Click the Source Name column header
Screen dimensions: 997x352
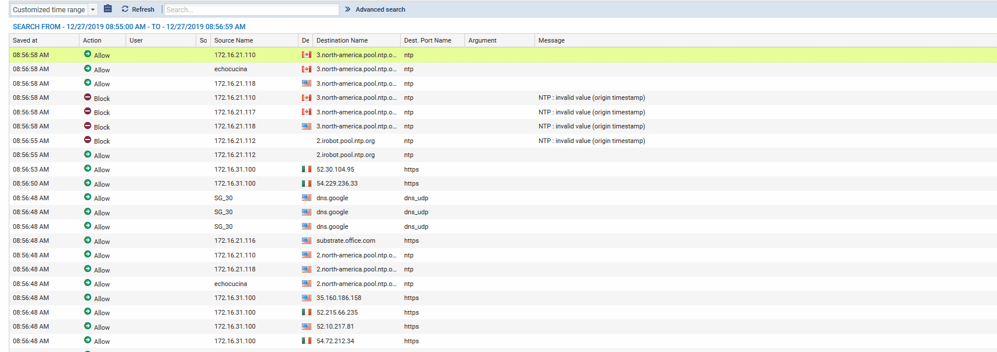255,40
